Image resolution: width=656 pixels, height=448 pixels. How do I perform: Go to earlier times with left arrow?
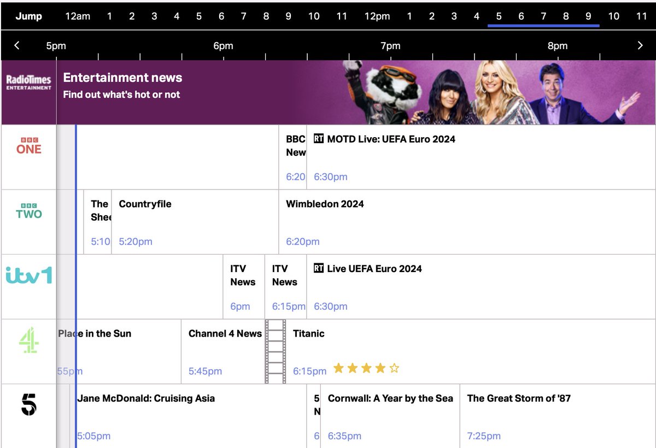click(x=17, y=45)
